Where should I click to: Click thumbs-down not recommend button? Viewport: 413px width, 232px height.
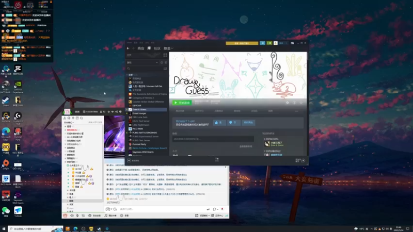pos(234,123)
